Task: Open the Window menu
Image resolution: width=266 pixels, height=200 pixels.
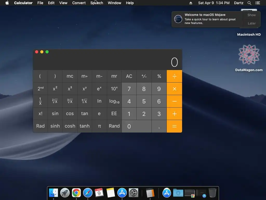Action: click(x=115, y=3)
